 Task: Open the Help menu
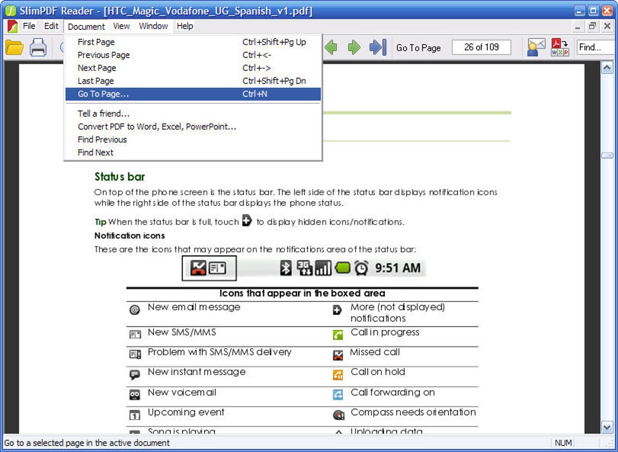click(x=185, y=26)
